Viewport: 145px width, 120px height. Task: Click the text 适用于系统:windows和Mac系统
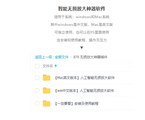82,17
